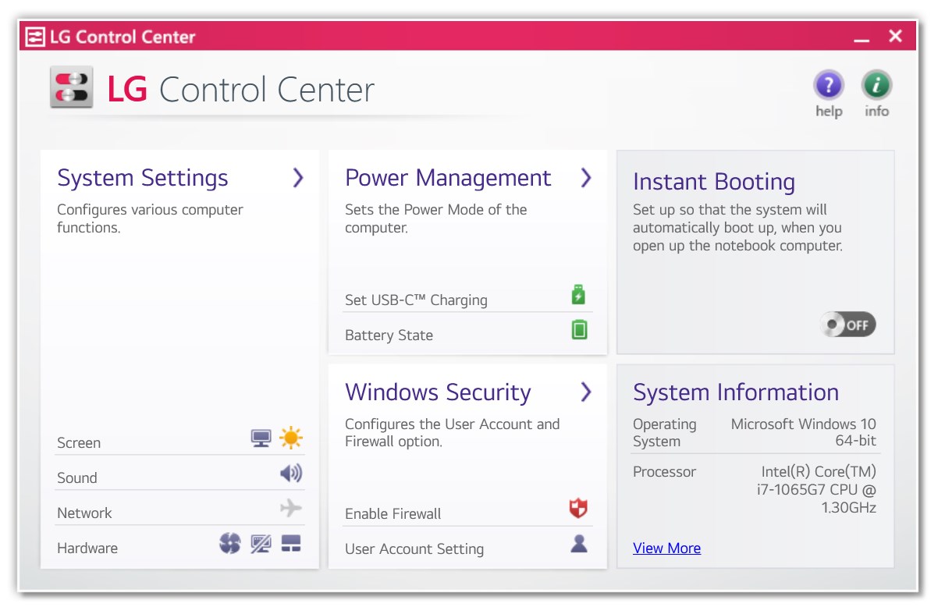Click the Battery State icon
This screenshot has height=614, width=945.
pos(578,329)
